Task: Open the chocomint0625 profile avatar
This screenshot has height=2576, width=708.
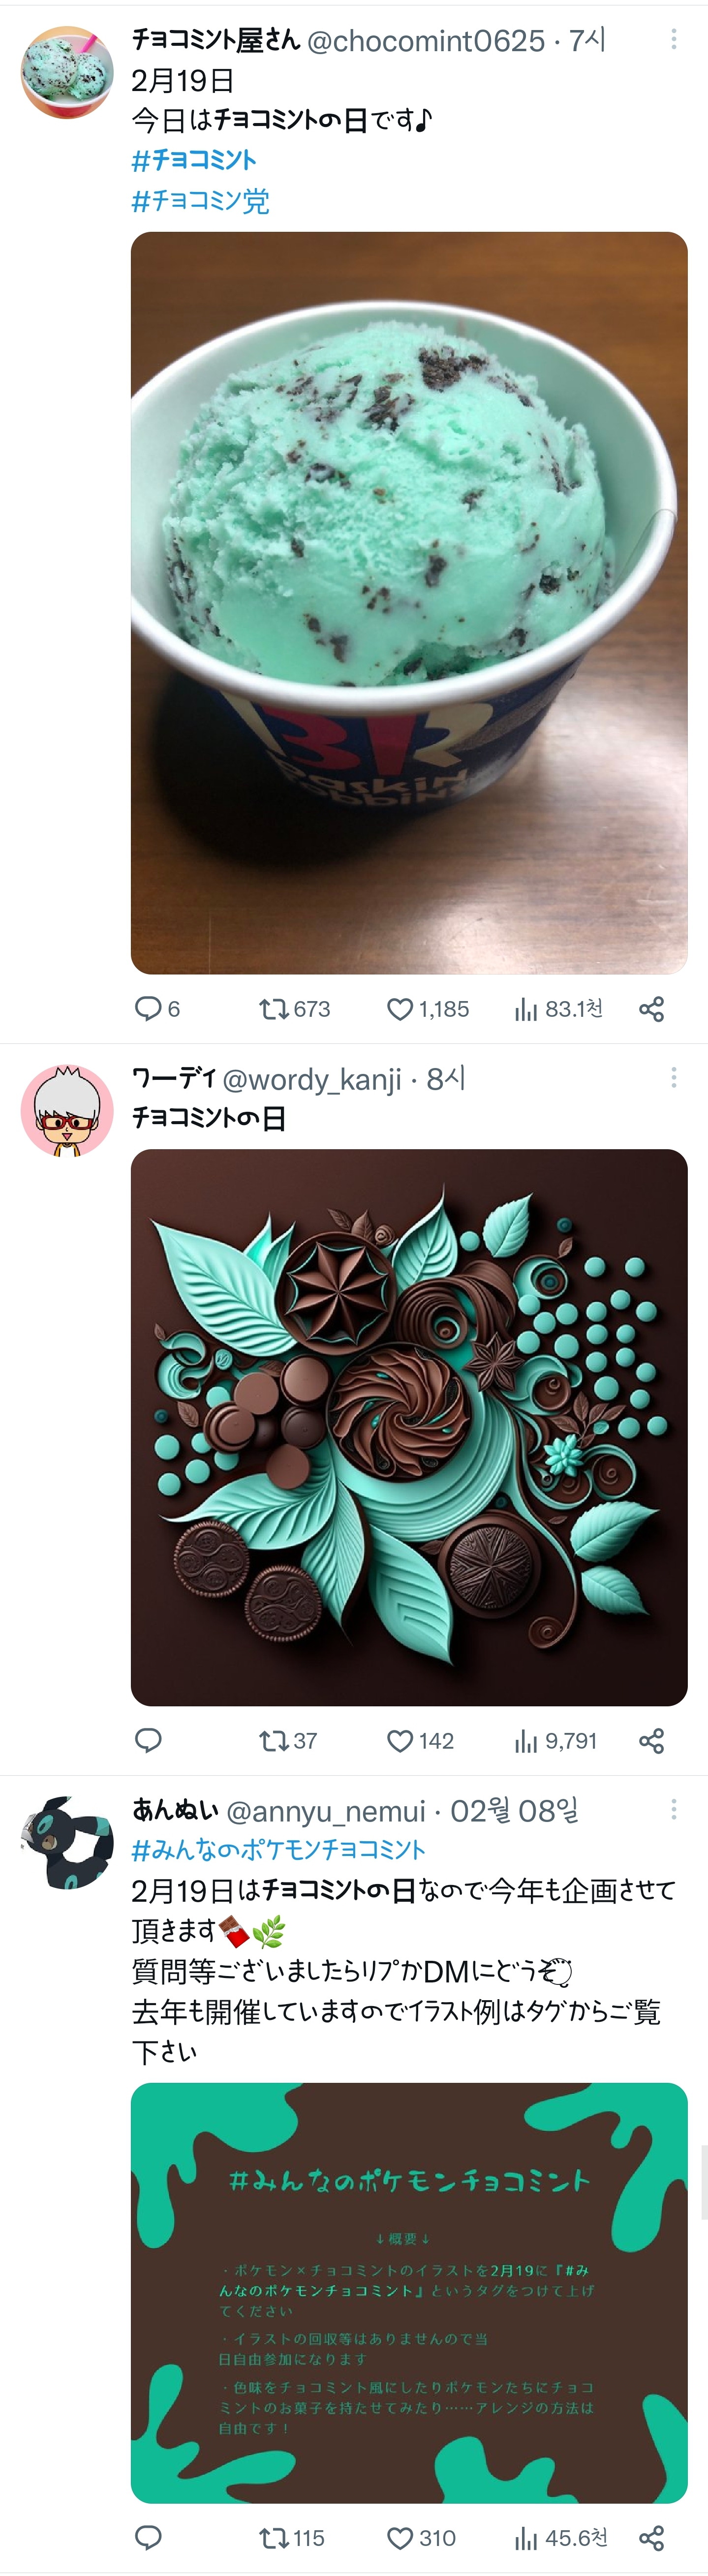Action: pyautogui.click(x=67, y=72)
